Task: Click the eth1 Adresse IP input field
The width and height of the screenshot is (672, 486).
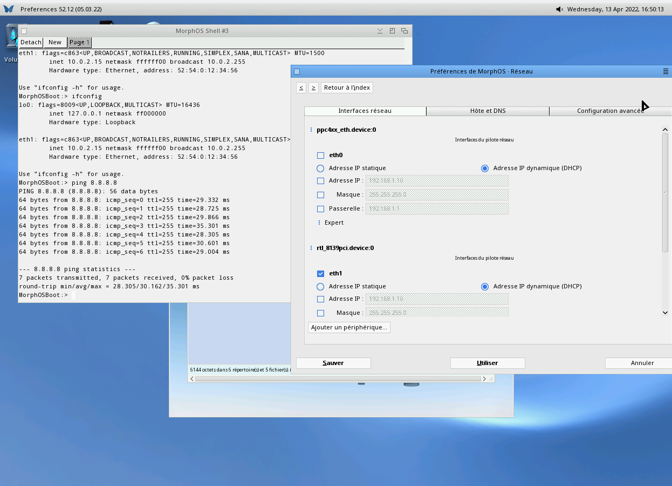Action: (437, 299)
